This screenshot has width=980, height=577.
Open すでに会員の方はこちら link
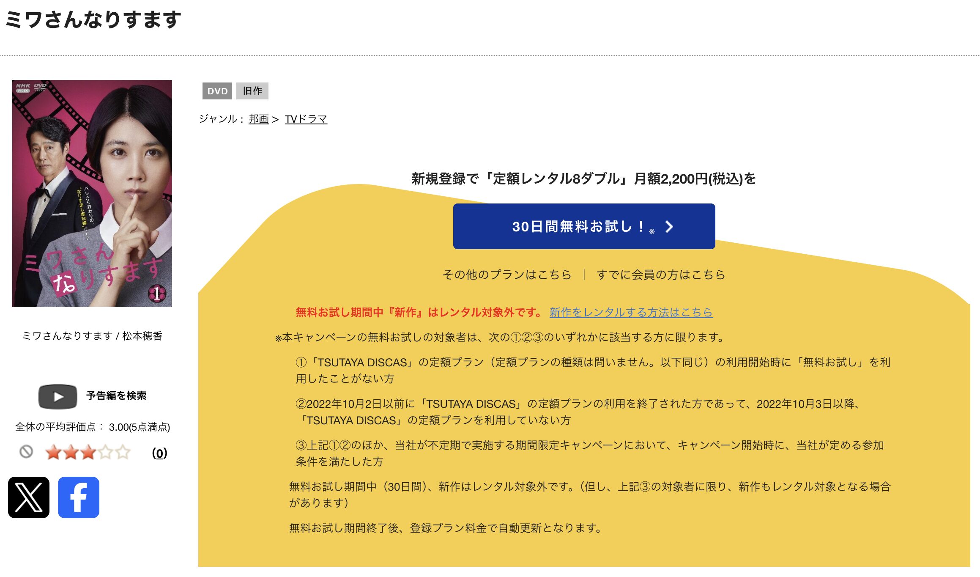click(661, 275)
